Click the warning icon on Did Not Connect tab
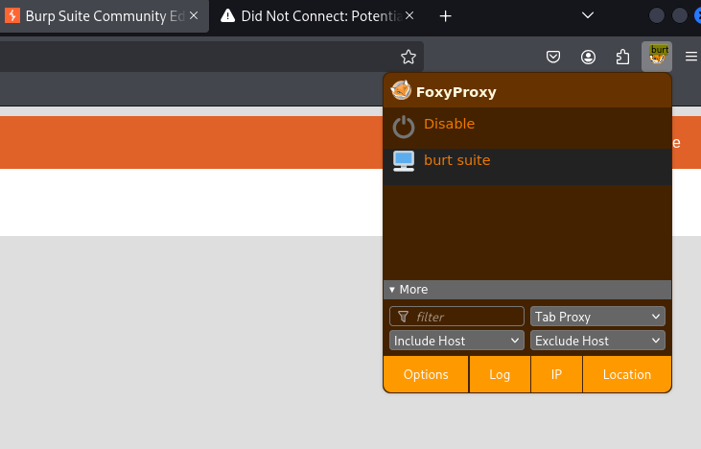This screenshot has width=701, height=449. [x=227, y=16]
